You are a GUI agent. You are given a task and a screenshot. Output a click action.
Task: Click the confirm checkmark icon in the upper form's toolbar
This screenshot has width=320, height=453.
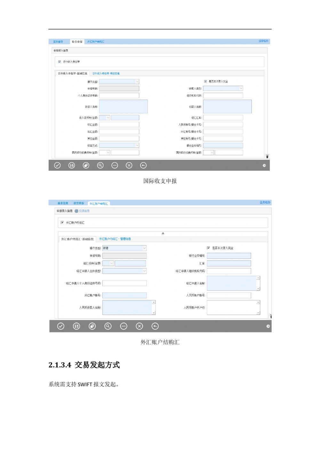tap(57, 165)
